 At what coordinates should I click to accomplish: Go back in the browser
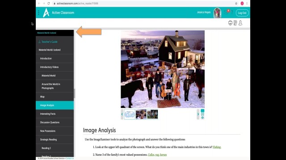(39, 4)
